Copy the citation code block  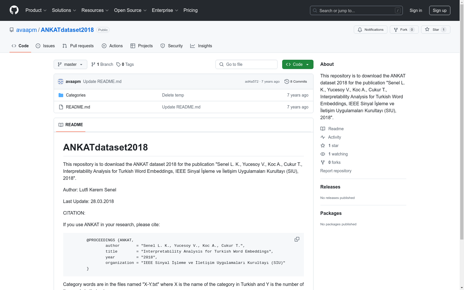(x=297, y=239)
